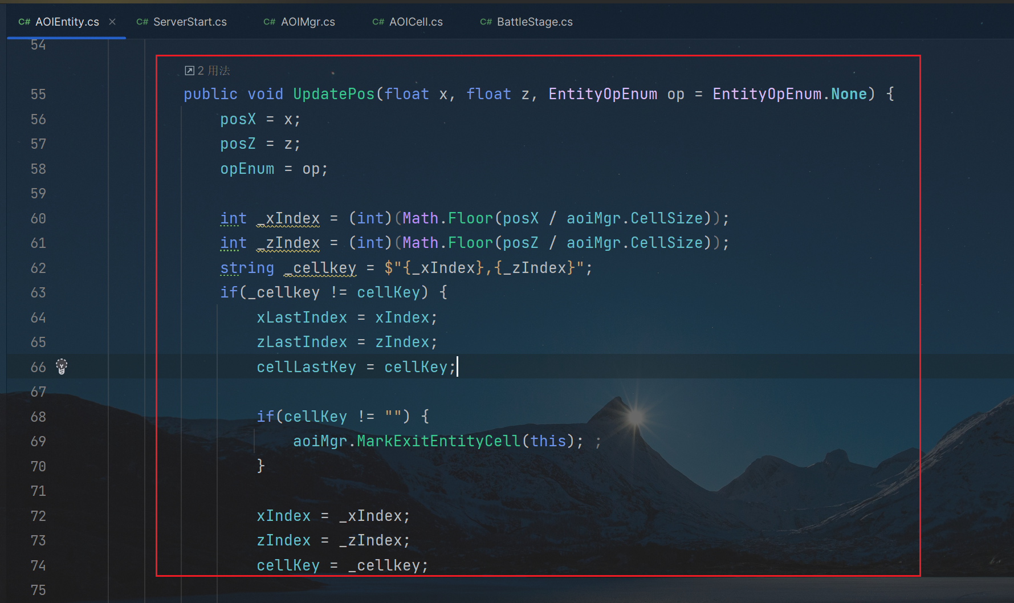The image size is (1014, 603).
Task: Click the quick-fix lightbulb on line 66
Action: [62, 366]
